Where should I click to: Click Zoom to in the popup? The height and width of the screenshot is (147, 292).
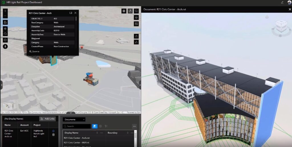click(35, 51)
